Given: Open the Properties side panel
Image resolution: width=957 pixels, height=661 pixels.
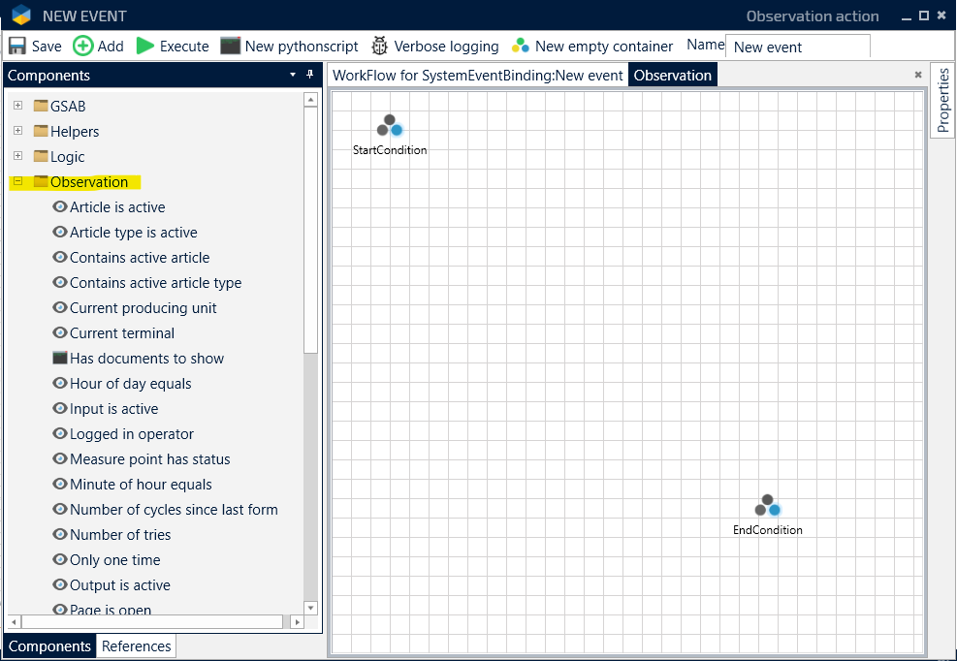Looking at the screenshot, I should click(942, 100).
